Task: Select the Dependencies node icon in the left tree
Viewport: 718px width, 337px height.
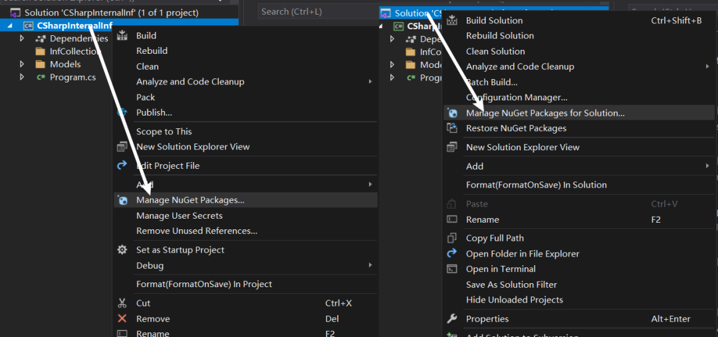Action: (41, 39)
